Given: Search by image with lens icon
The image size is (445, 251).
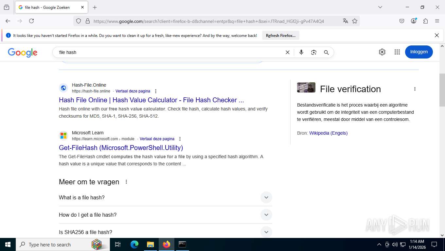Looking at the screenshot, I should click(x=314, y=52).
